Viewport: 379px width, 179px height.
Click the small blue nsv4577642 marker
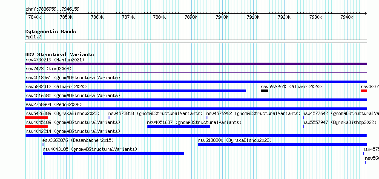(303, 118)
